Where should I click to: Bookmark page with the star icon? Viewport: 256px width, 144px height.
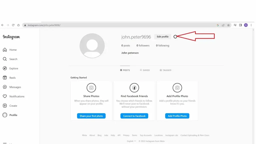coord(228,25)
